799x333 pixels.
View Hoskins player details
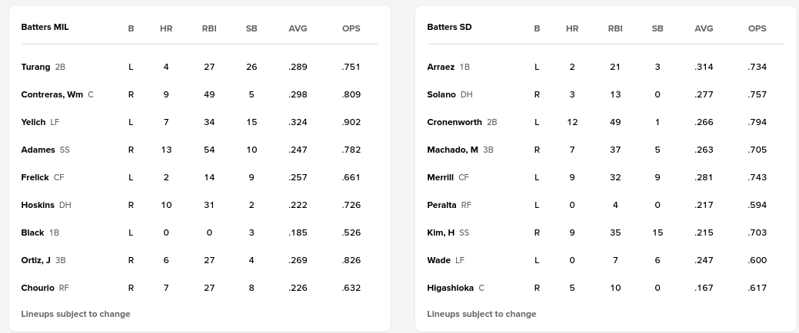[x=37, y=205]
